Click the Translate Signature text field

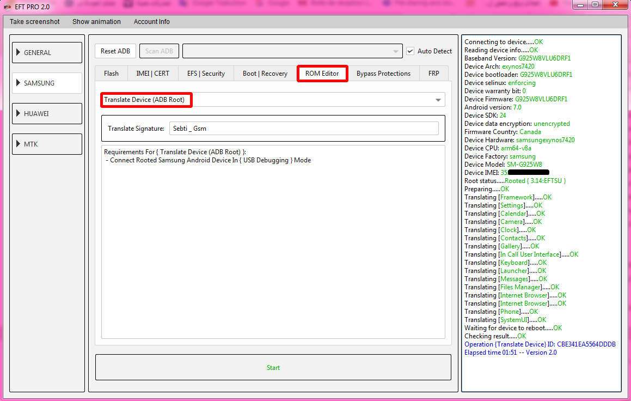(x=303, y=129)
